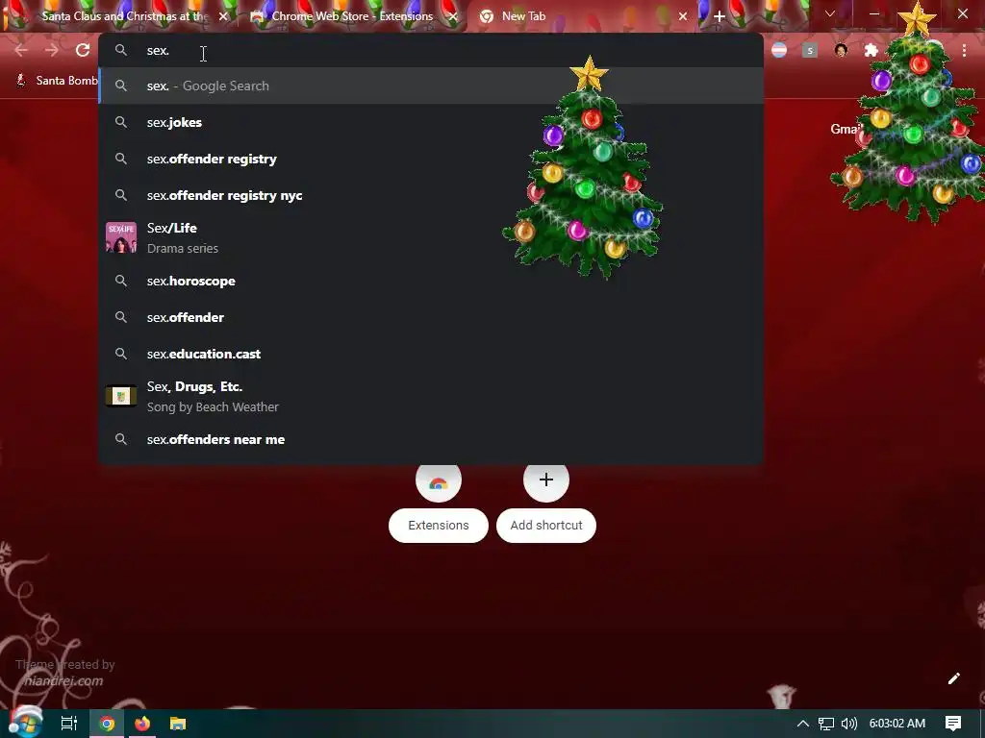The height and width of the screenshot is (738, 985).
Task: Open File Explorer from the taskbar
Action: click(x=178, y=724)
